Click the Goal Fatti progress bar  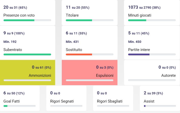tap(20, 106)
